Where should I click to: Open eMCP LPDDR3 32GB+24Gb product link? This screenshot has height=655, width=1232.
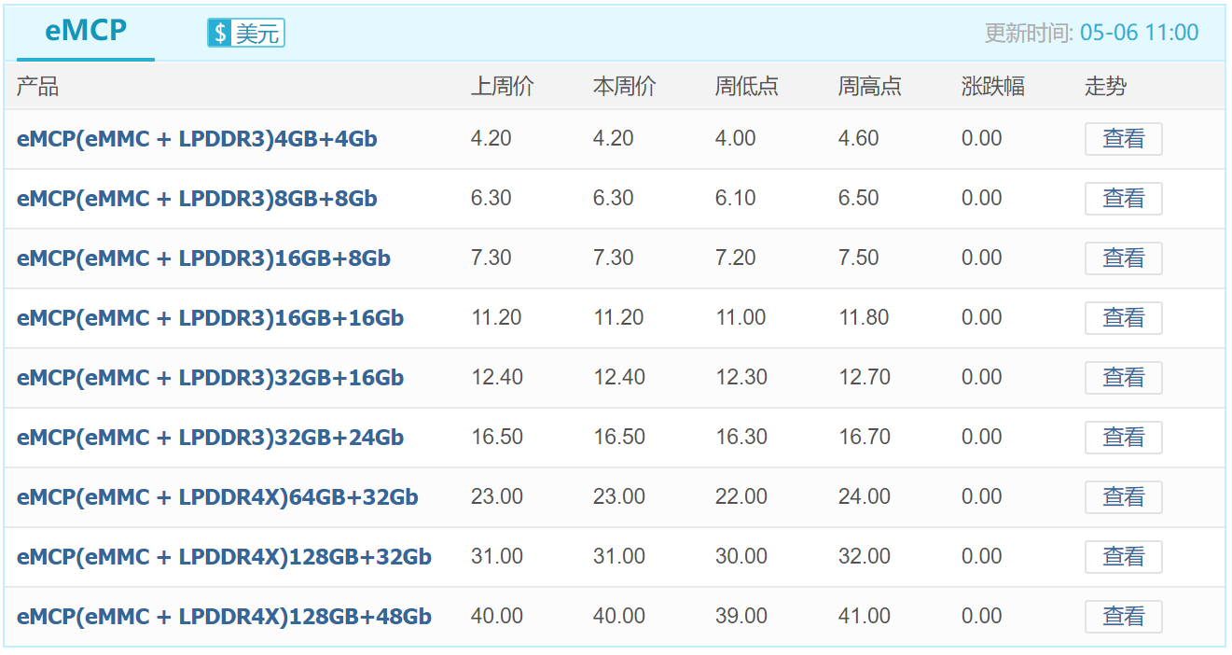pyautogui.click(x=210, y=438)
